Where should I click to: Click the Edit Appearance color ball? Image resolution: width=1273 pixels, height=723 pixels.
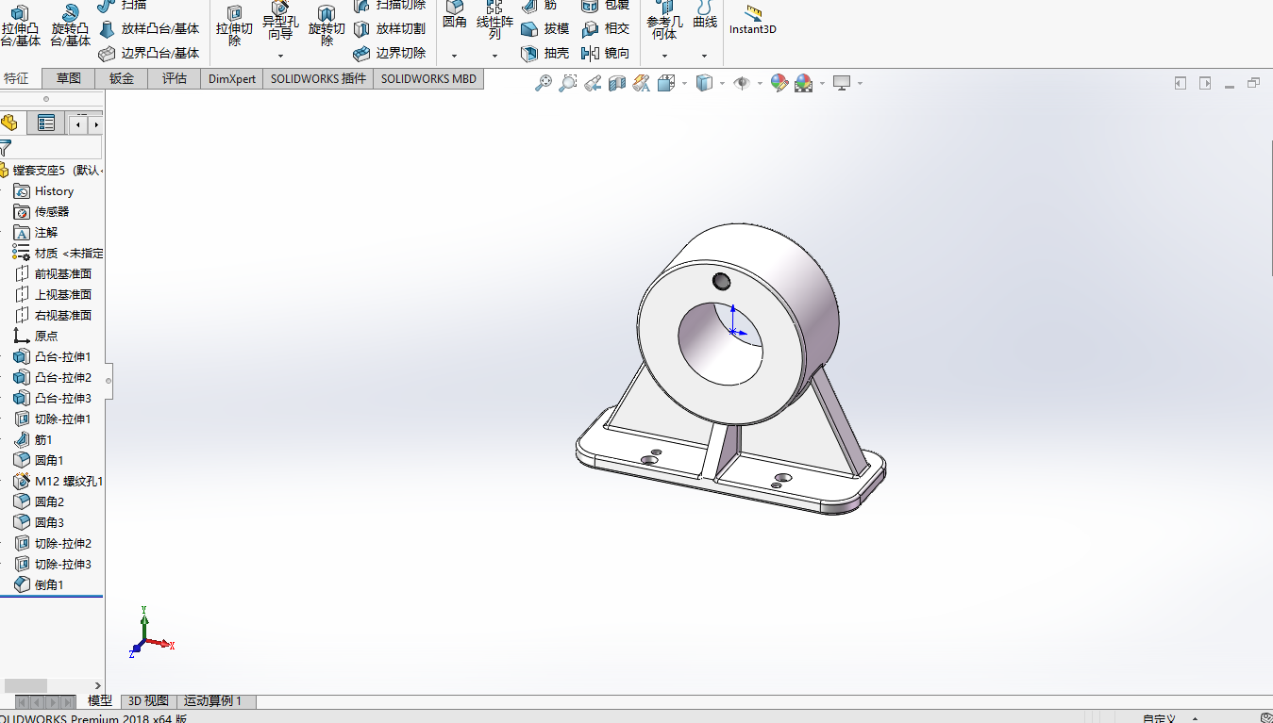(779, 83)
